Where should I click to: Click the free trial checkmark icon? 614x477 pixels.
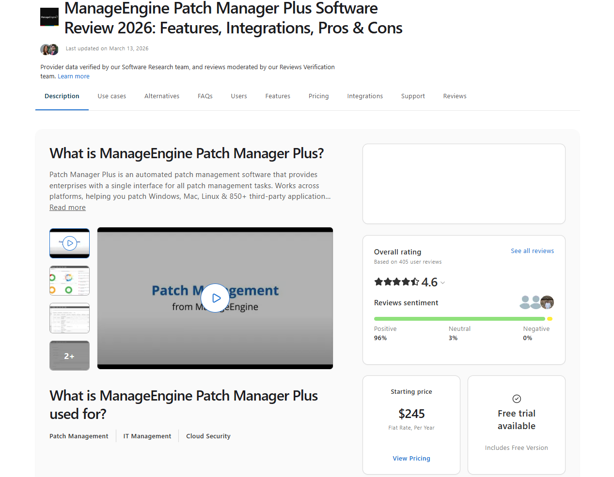[x=517, y=399]
